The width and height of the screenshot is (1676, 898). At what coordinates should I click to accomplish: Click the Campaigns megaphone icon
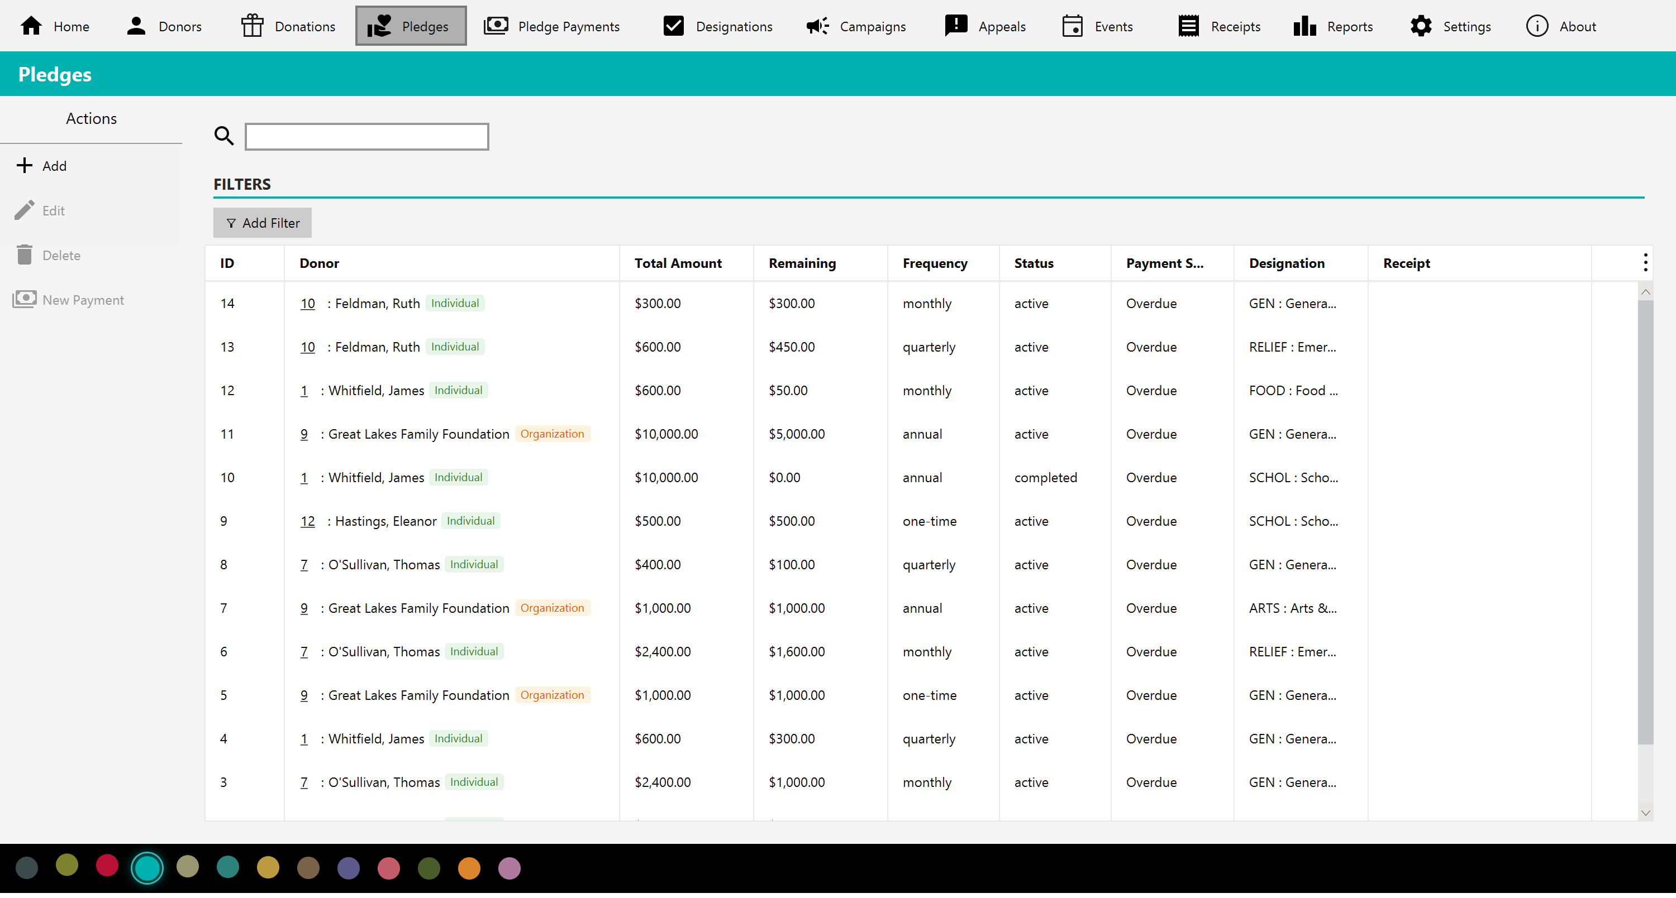[817, 26]
